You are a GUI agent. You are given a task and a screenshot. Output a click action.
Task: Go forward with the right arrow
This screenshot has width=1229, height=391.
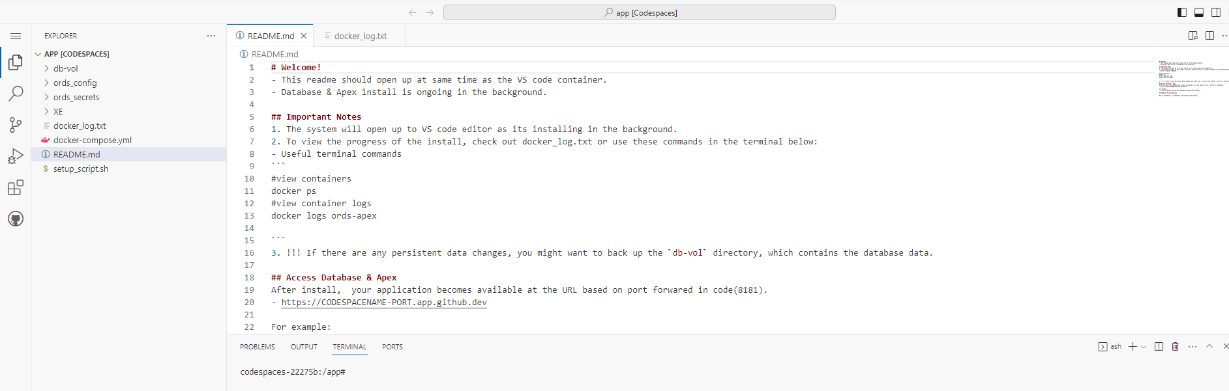[x=430, y=12]
